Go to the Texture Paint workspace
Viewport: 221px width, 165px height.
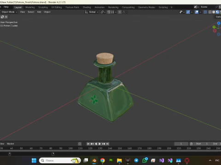coord(72,7)
